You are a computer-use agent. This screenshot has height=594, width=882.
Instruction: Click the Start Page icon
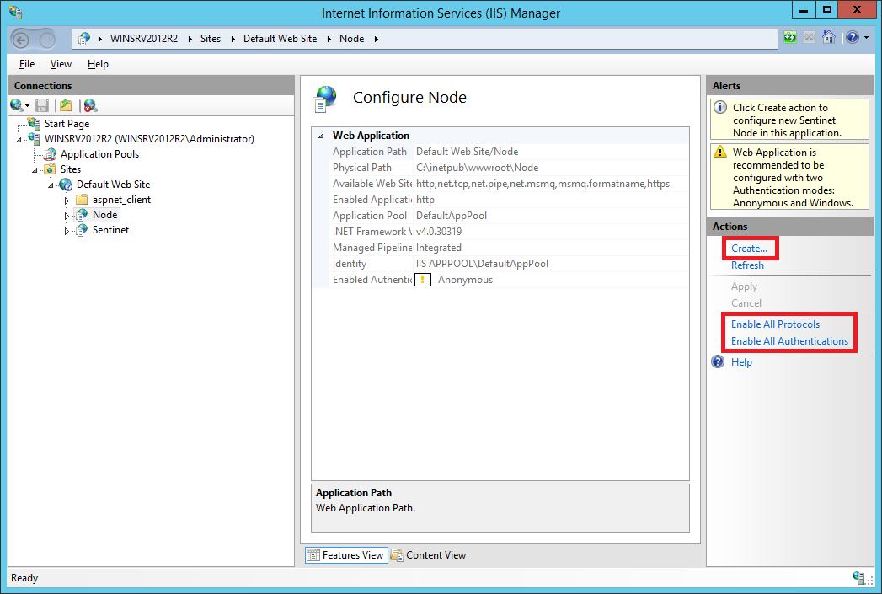[34, 123]
